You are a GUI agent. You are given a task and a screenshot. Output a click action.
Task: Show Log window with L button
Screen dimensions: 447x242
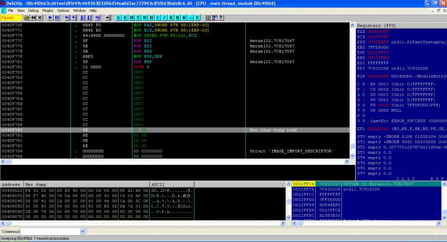118,18
